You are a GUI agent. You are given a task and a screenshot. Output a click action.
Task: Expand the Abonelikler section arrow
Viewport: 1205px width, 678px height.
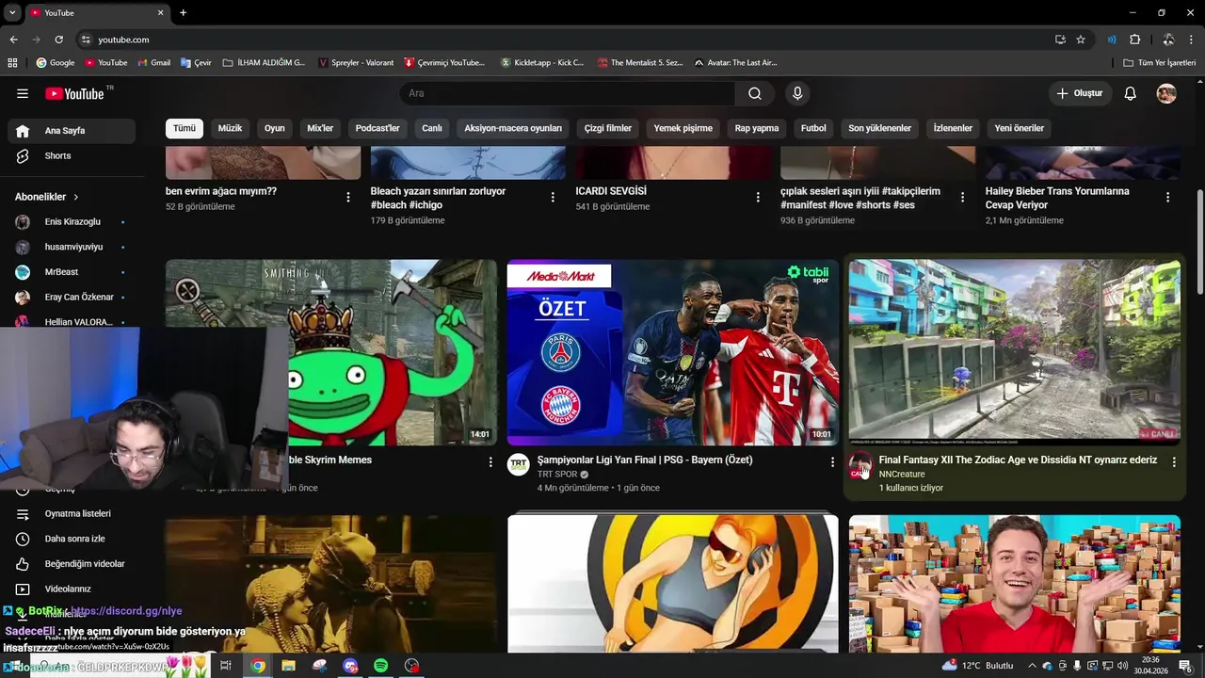pos(75,197)
